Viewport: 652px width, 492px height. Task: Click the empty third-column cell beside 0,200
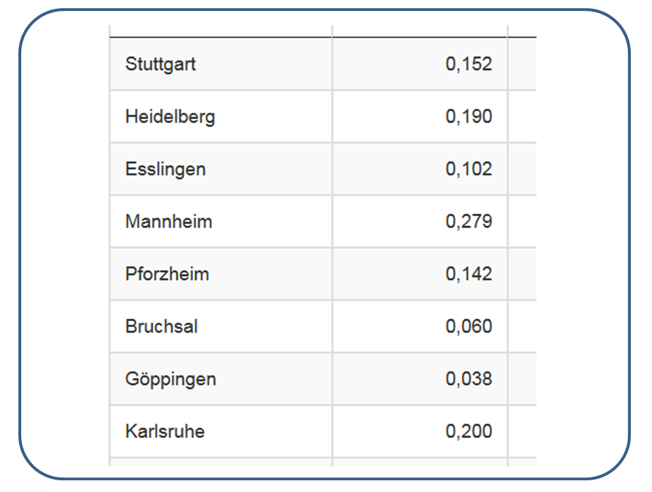click(x=523, y=432)
